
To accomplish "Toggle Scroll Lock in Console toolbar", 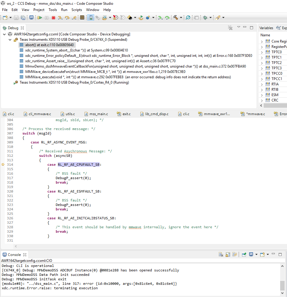I will click(x=228, y=254).
